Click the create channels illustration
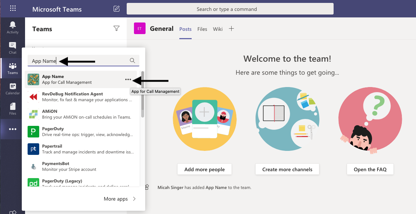 [x=287, y=119]
